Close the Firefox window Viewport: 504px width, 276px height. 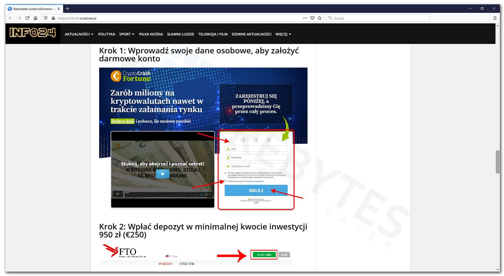[x=494, y=8]
